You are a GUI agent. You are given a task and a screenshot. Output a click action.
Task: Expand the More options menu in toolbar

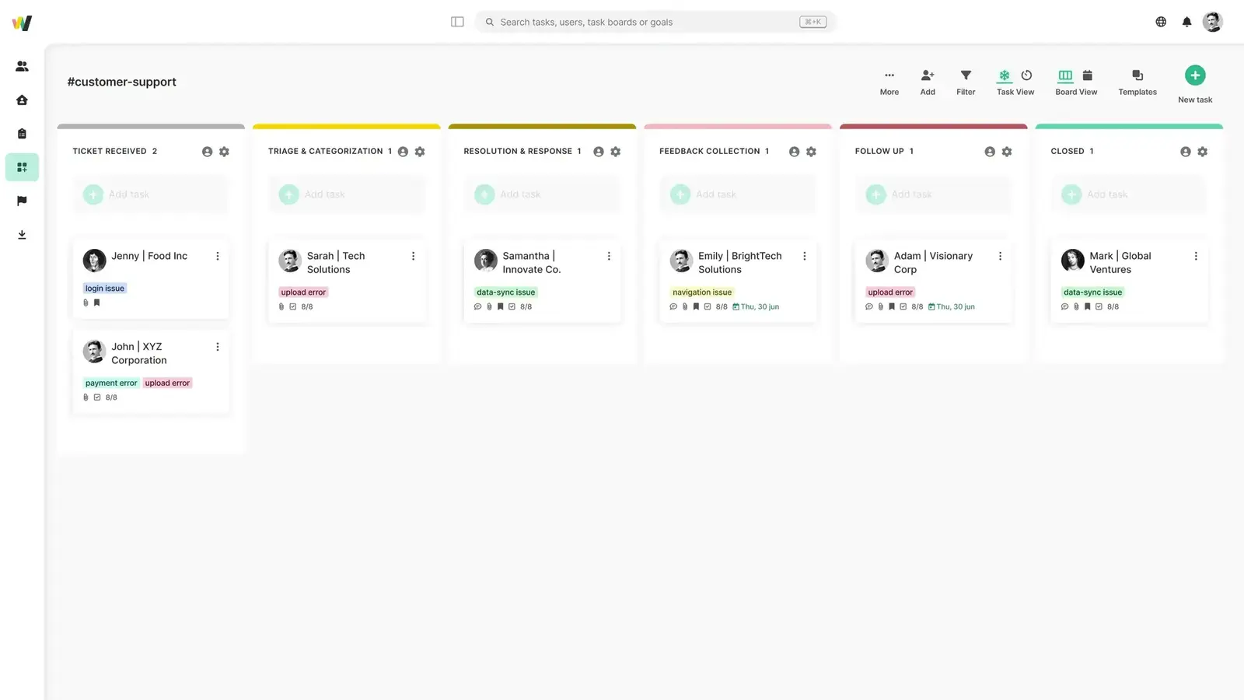coord(889,75)
